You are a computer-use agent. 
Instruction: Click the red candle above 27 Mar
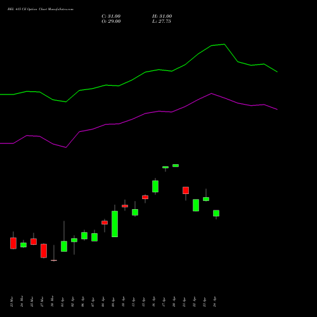[x=44, y=251]
